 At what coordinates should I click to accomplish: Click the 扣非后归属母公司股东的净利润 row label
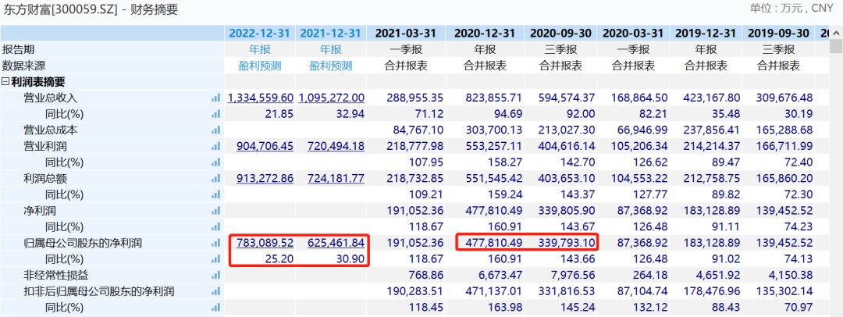pyautogui.click(x=99, y=292)
